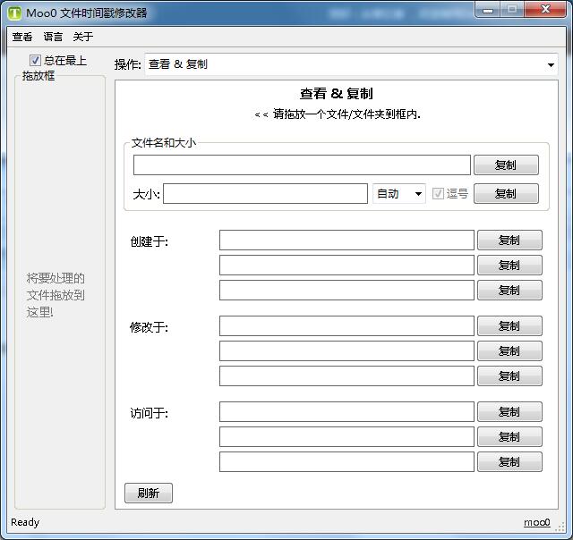Click the 刷新 refresh button
The width and height of the screenshot is (573, 540).
(x=148, y=493)
